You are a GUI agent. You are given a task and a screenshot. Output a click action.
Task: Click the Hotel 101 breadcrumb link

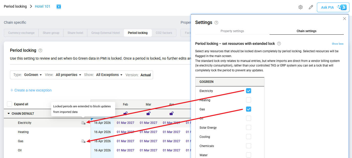[42, 6]
